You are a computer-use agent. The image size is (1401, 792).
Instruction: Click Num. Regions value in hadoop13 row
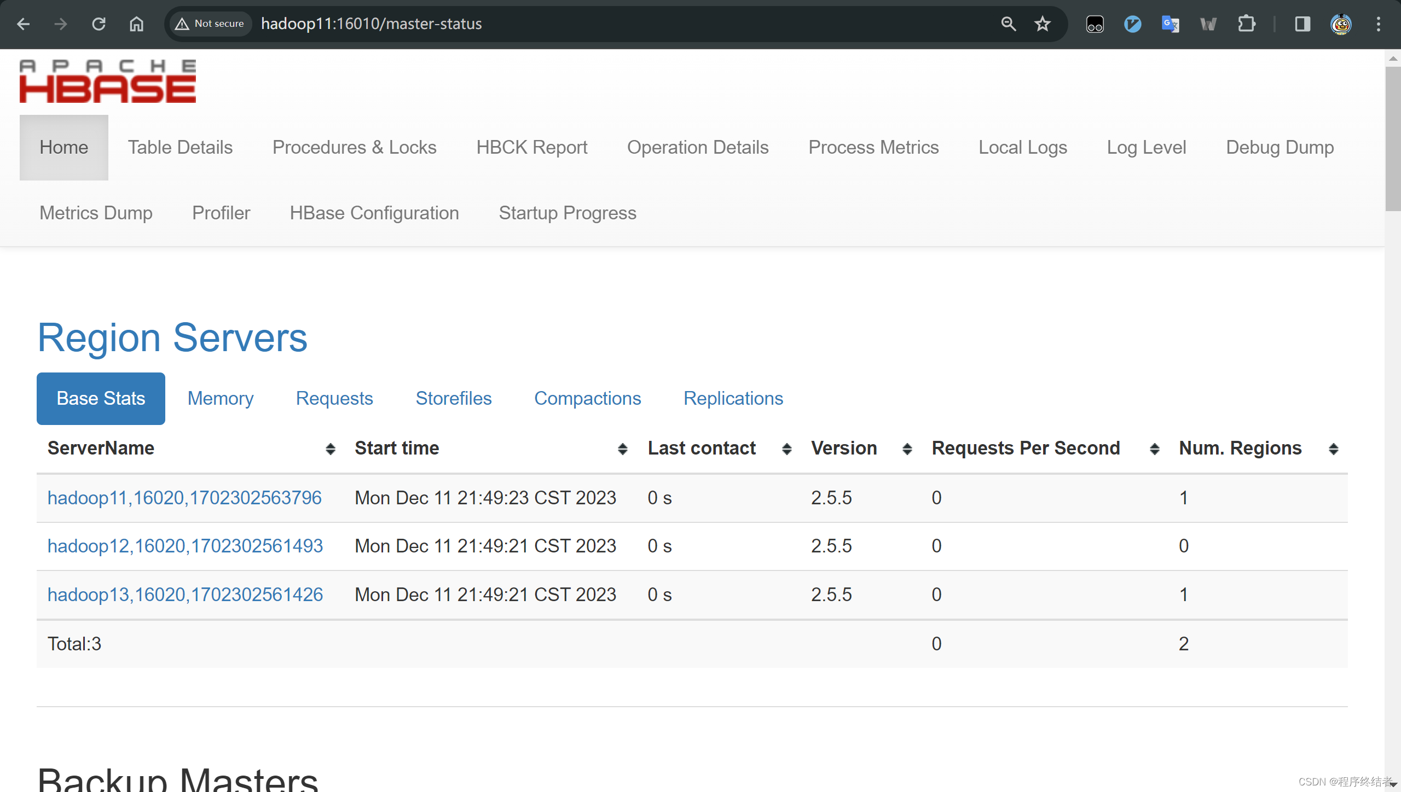point(1184,595)
